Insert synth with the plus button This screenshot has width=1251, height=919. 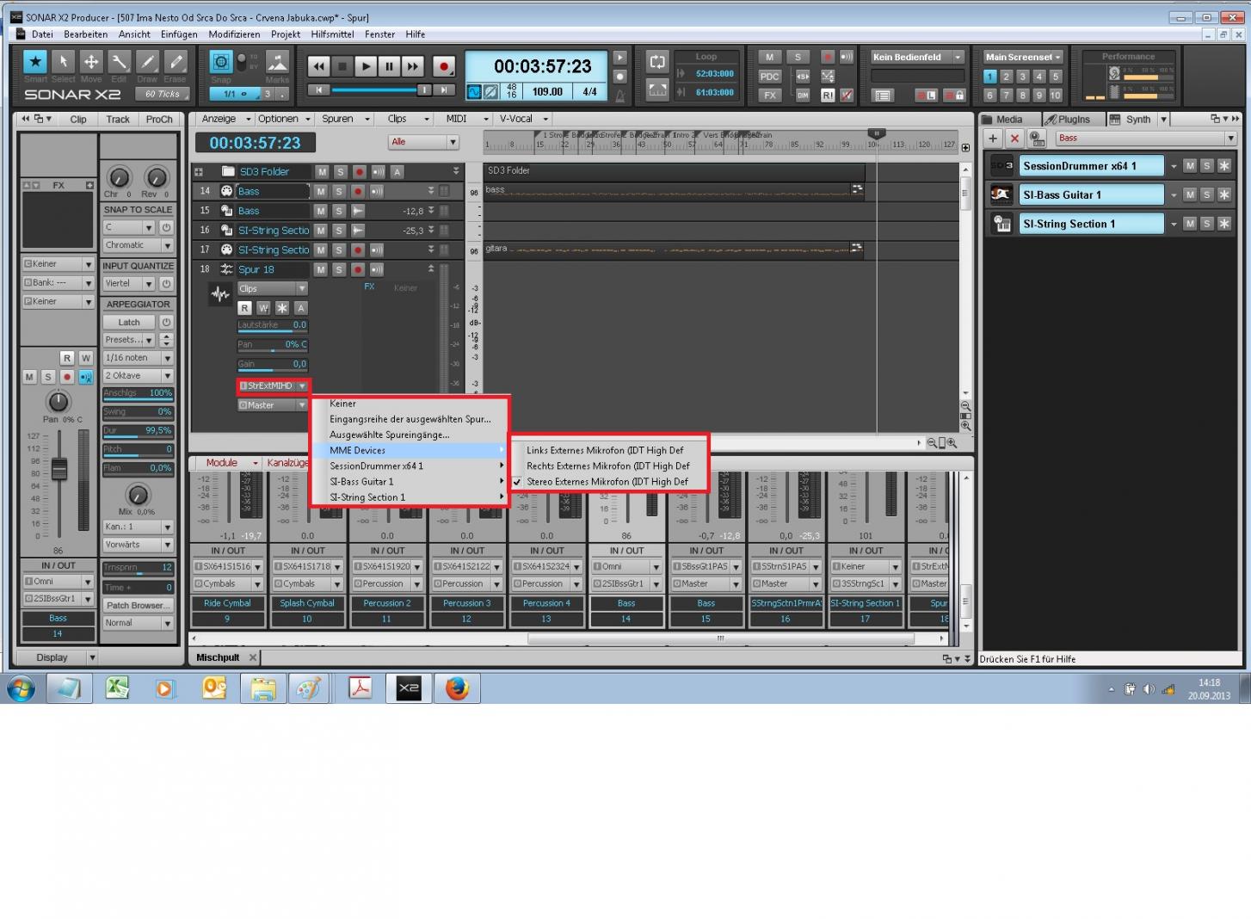click(993, 139)
